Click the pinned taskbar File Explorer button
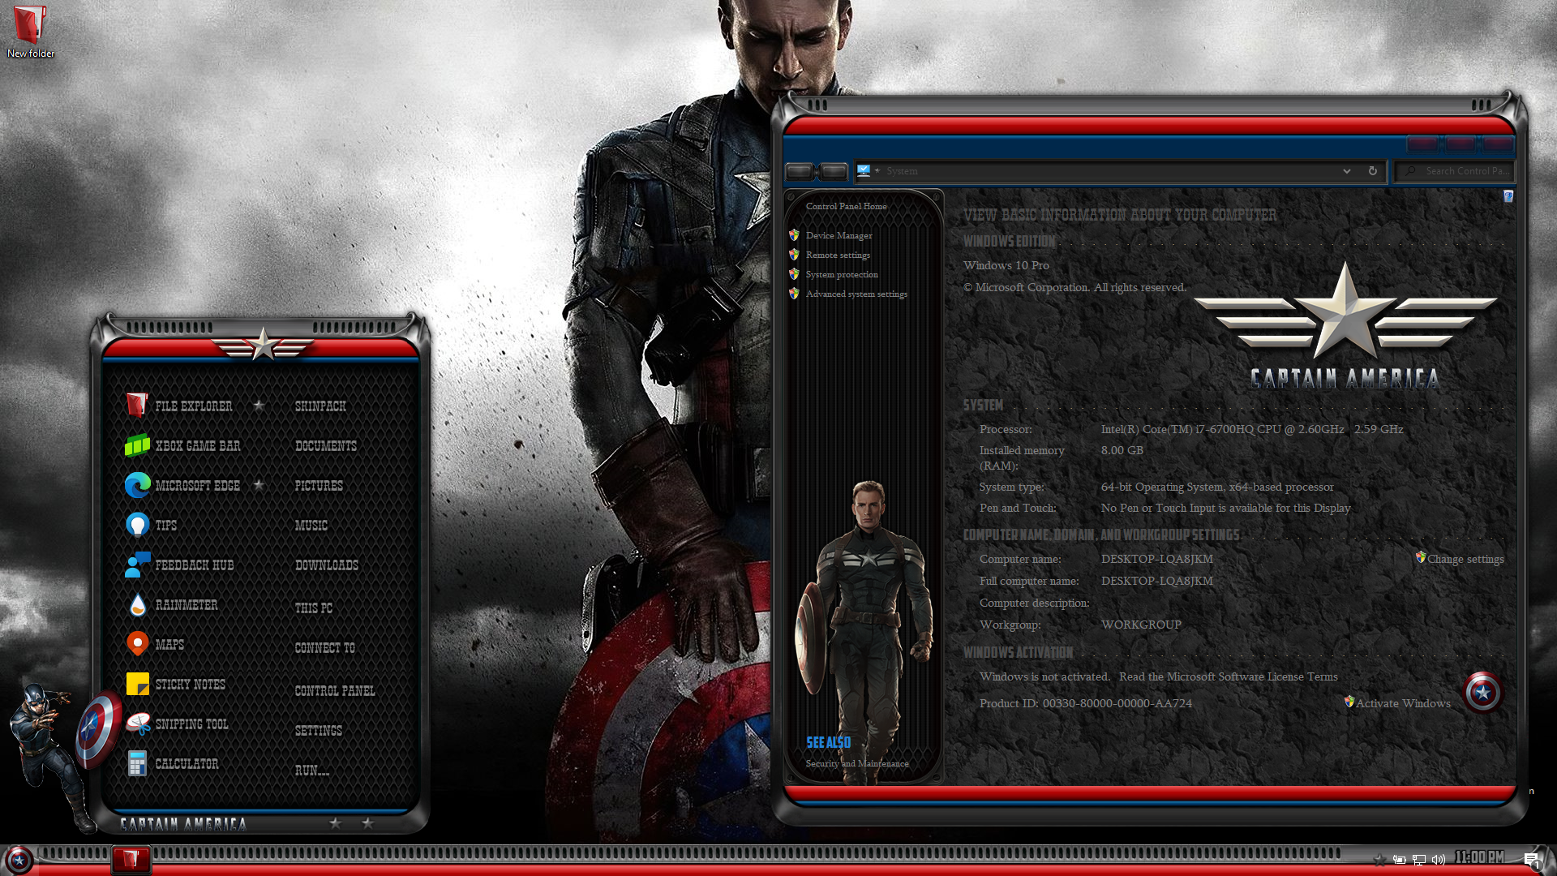The height and width of the screenshot is (876, 1557). pyautogui.click(x=131, y=859)
